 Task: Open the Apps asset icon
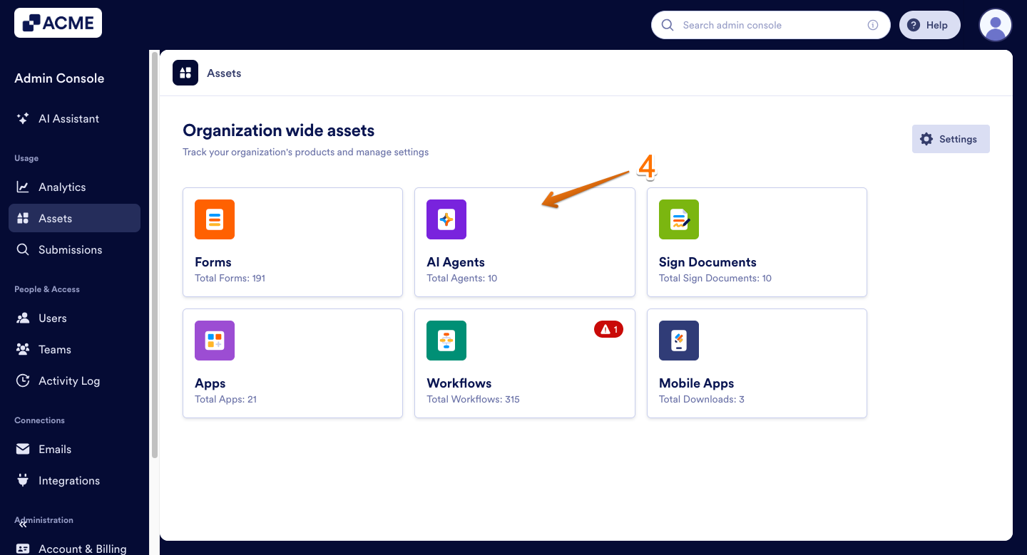(214, 341)
